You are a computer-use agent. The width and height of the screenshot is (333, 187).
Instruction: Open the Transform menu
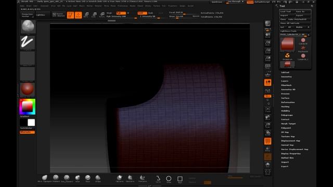[x=172, y=6]
